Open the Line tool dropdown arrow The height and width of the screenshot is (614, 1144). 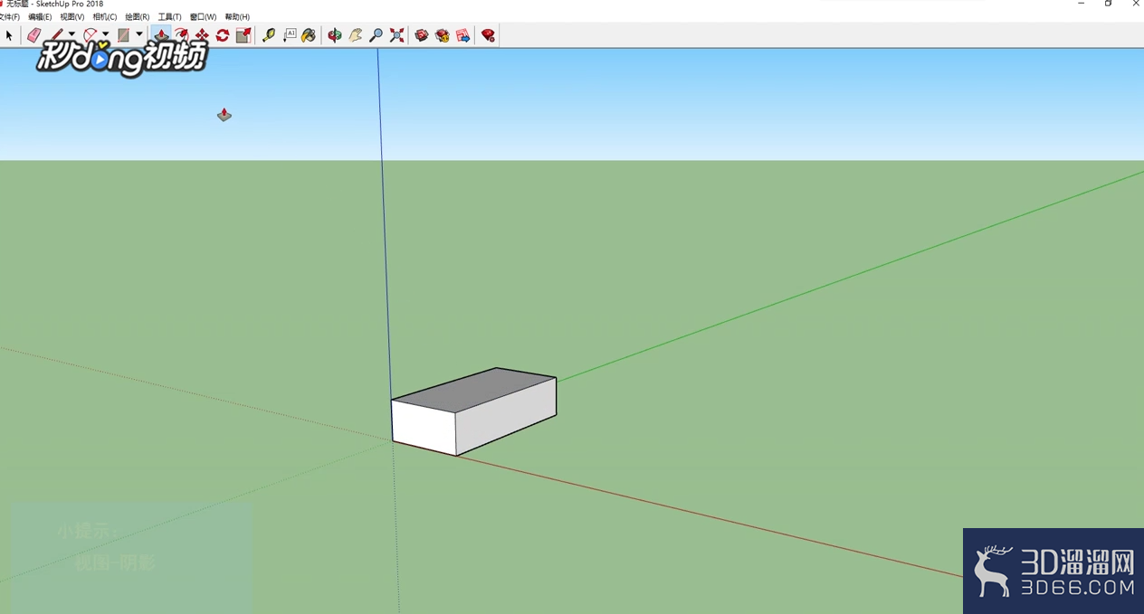coord(71,35)
